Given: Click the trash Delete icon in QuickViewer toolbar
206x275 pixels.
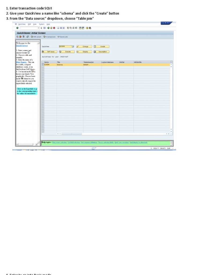Looking at the screenshot, I should tap(23, 37).
